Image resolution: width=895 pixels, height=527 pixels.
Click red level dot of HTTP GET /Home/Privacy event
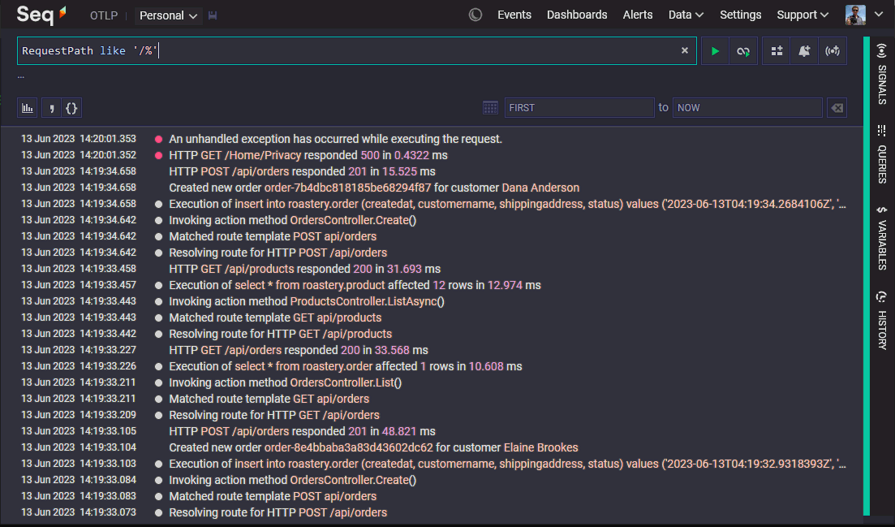159,155
